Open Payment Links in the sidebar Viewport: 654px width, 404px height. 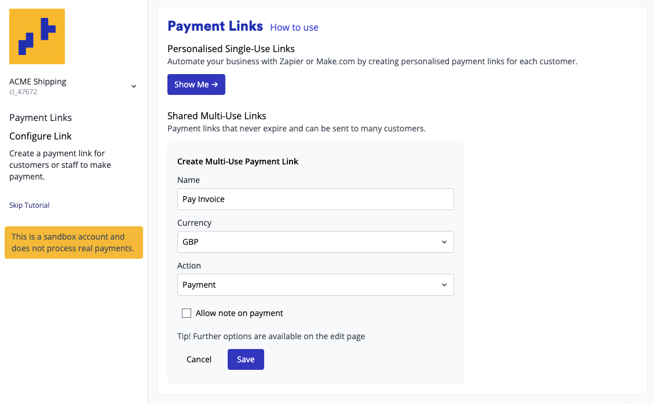pyautogui.click(x=41, y=117)
